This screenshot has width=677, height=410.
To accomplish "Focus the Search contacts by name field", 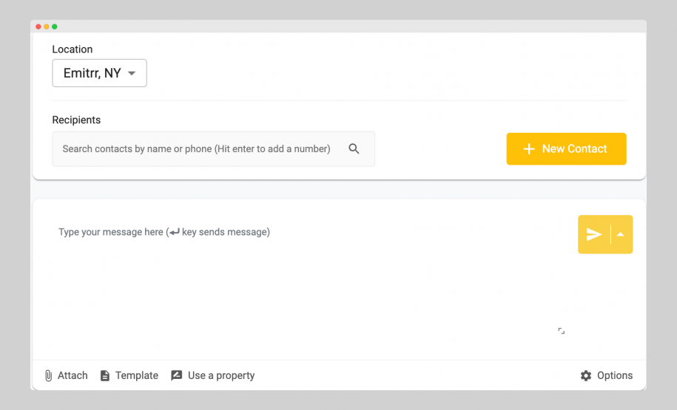I will (x=196, y=148).
